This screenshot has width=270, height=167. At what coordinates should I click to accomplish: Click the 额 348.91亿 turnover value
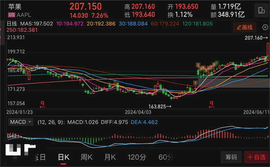[227, 15]
